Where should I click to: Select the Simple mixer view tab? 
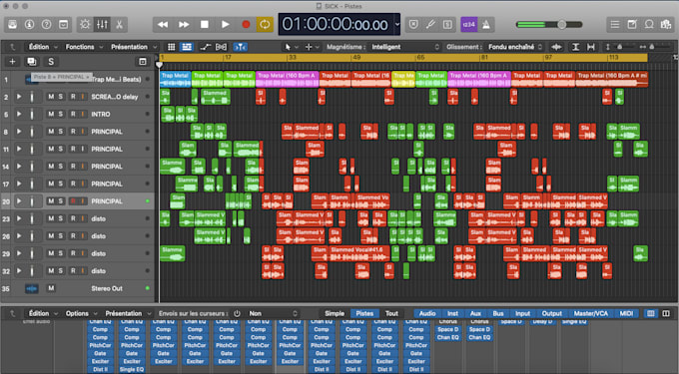(335, 313)
